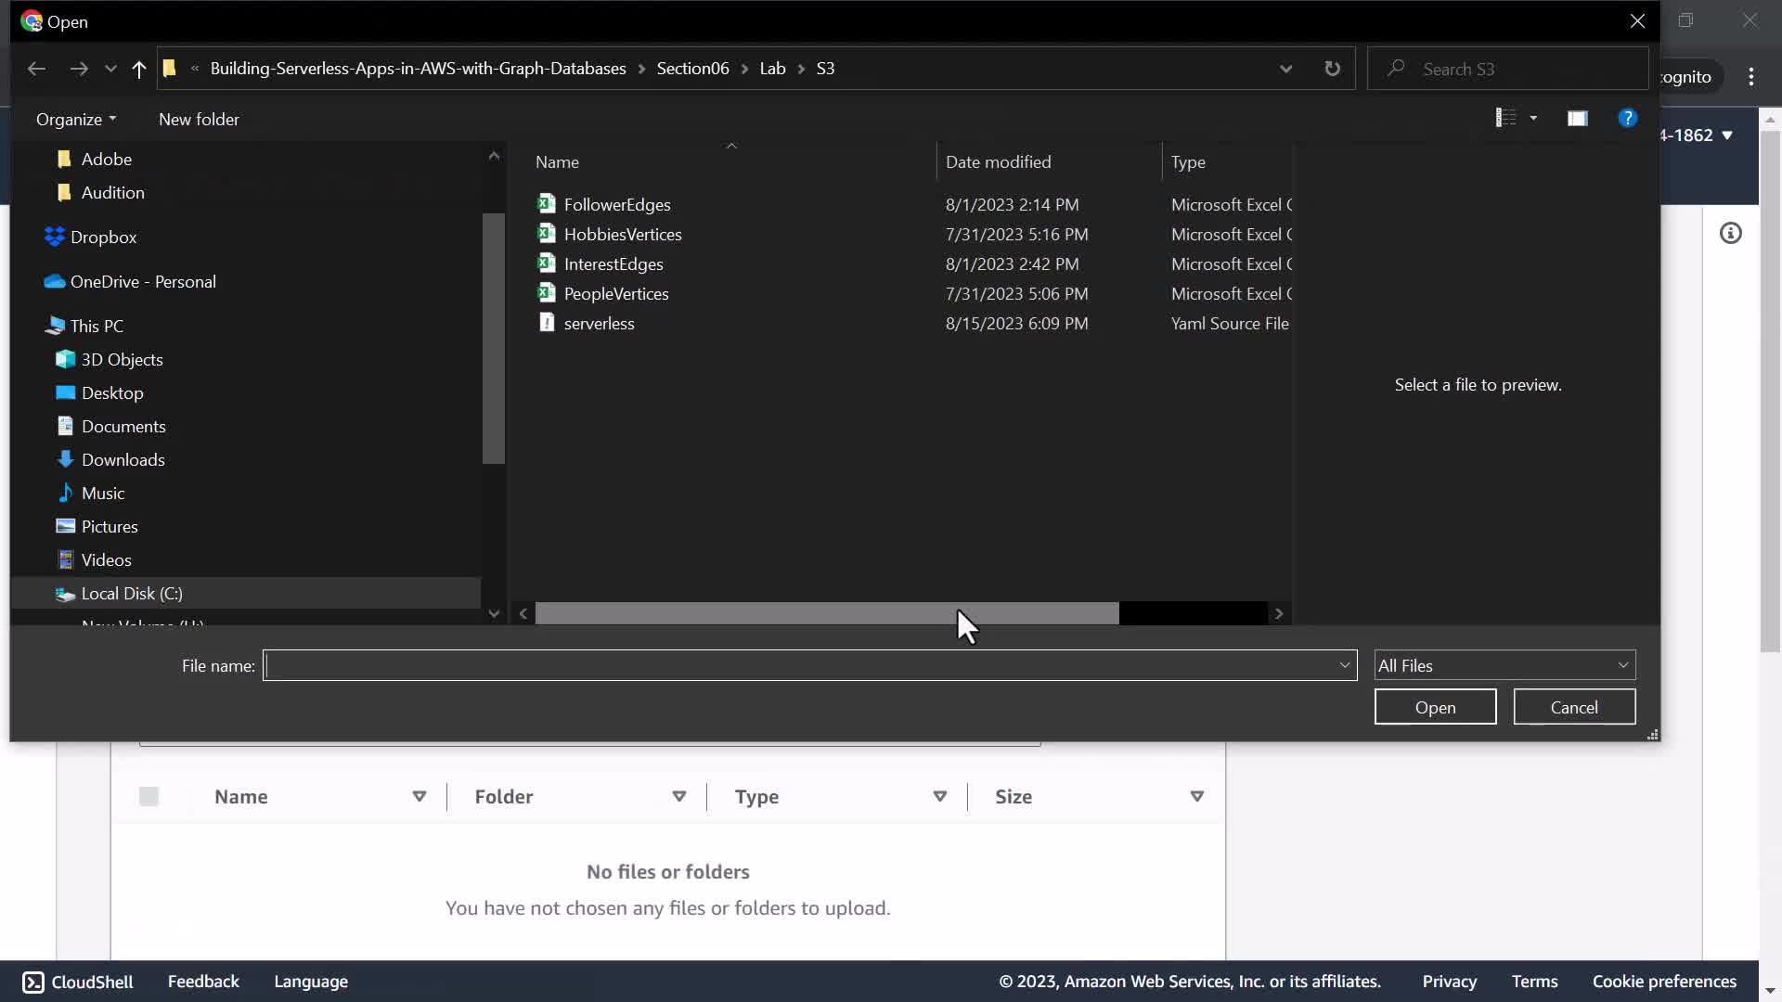
Task: Refresh the S3 folder listing
Action: (x=1332, y=69)
